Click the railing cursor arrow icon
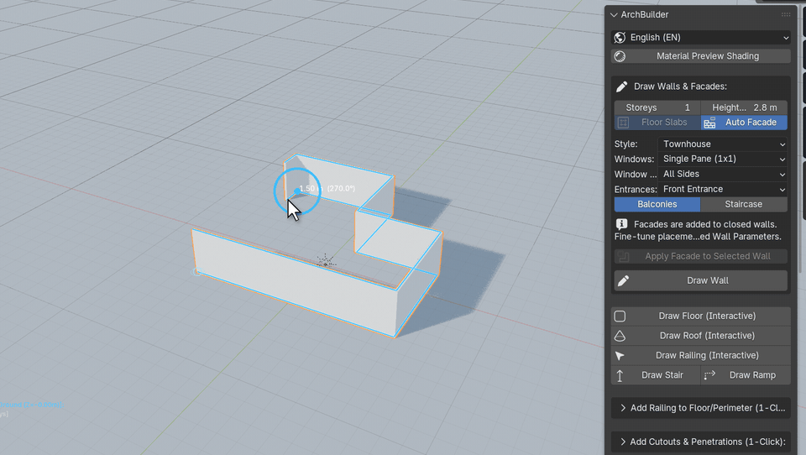Screen dimensions: 806x455 pyautogui.click(x=620, y=355)
